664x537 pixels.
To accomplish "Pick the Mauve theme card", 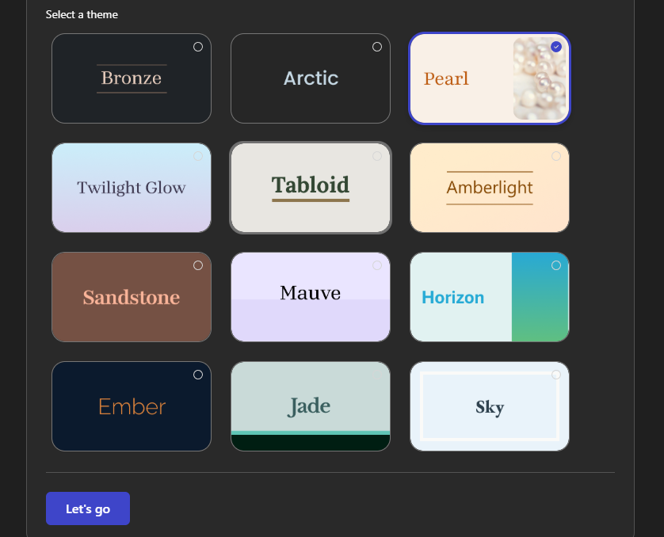I will (311, 297).
